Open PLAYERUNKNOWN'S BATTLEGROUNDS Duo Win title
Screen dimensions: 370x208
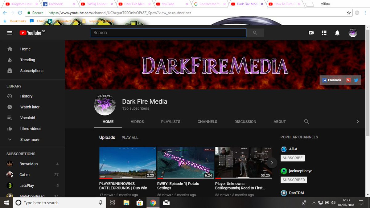coord(123,186)
